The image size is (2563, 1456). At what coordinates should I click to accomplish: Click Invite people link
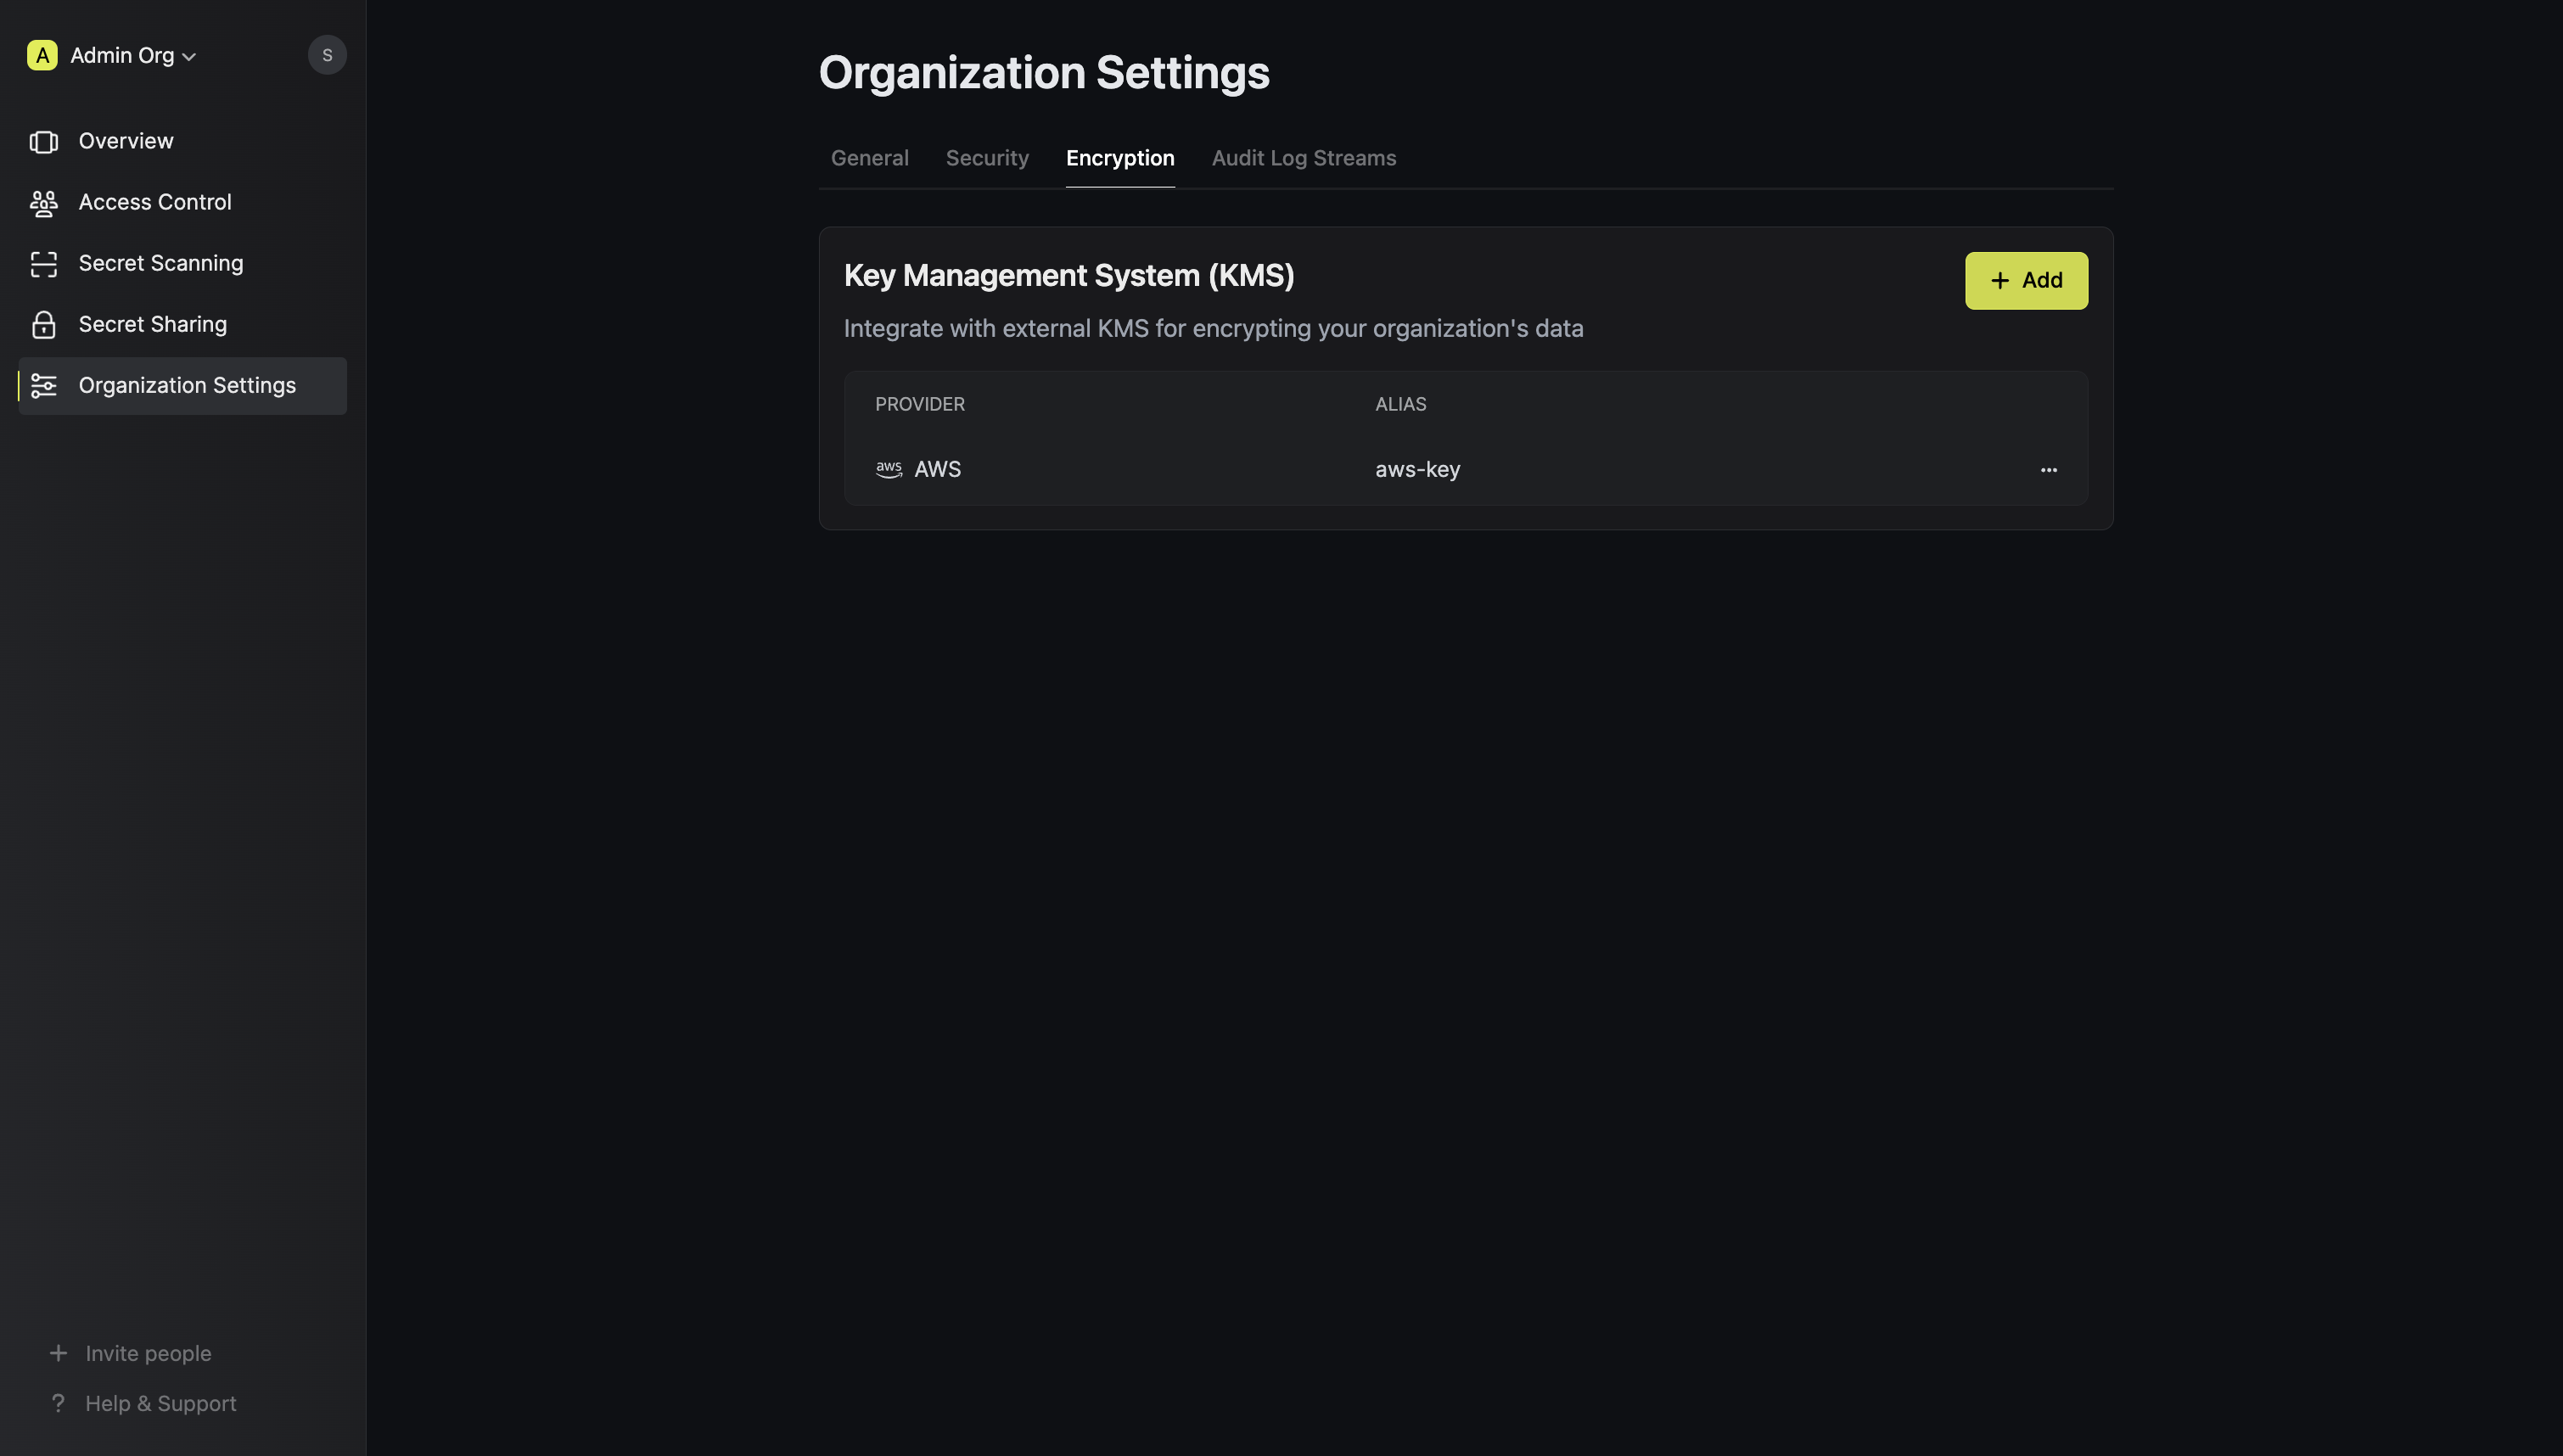[x=148, y=1354]
